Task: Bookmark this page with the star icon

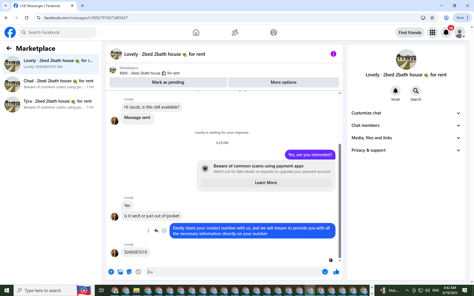Action: click(x=432, y=18)
